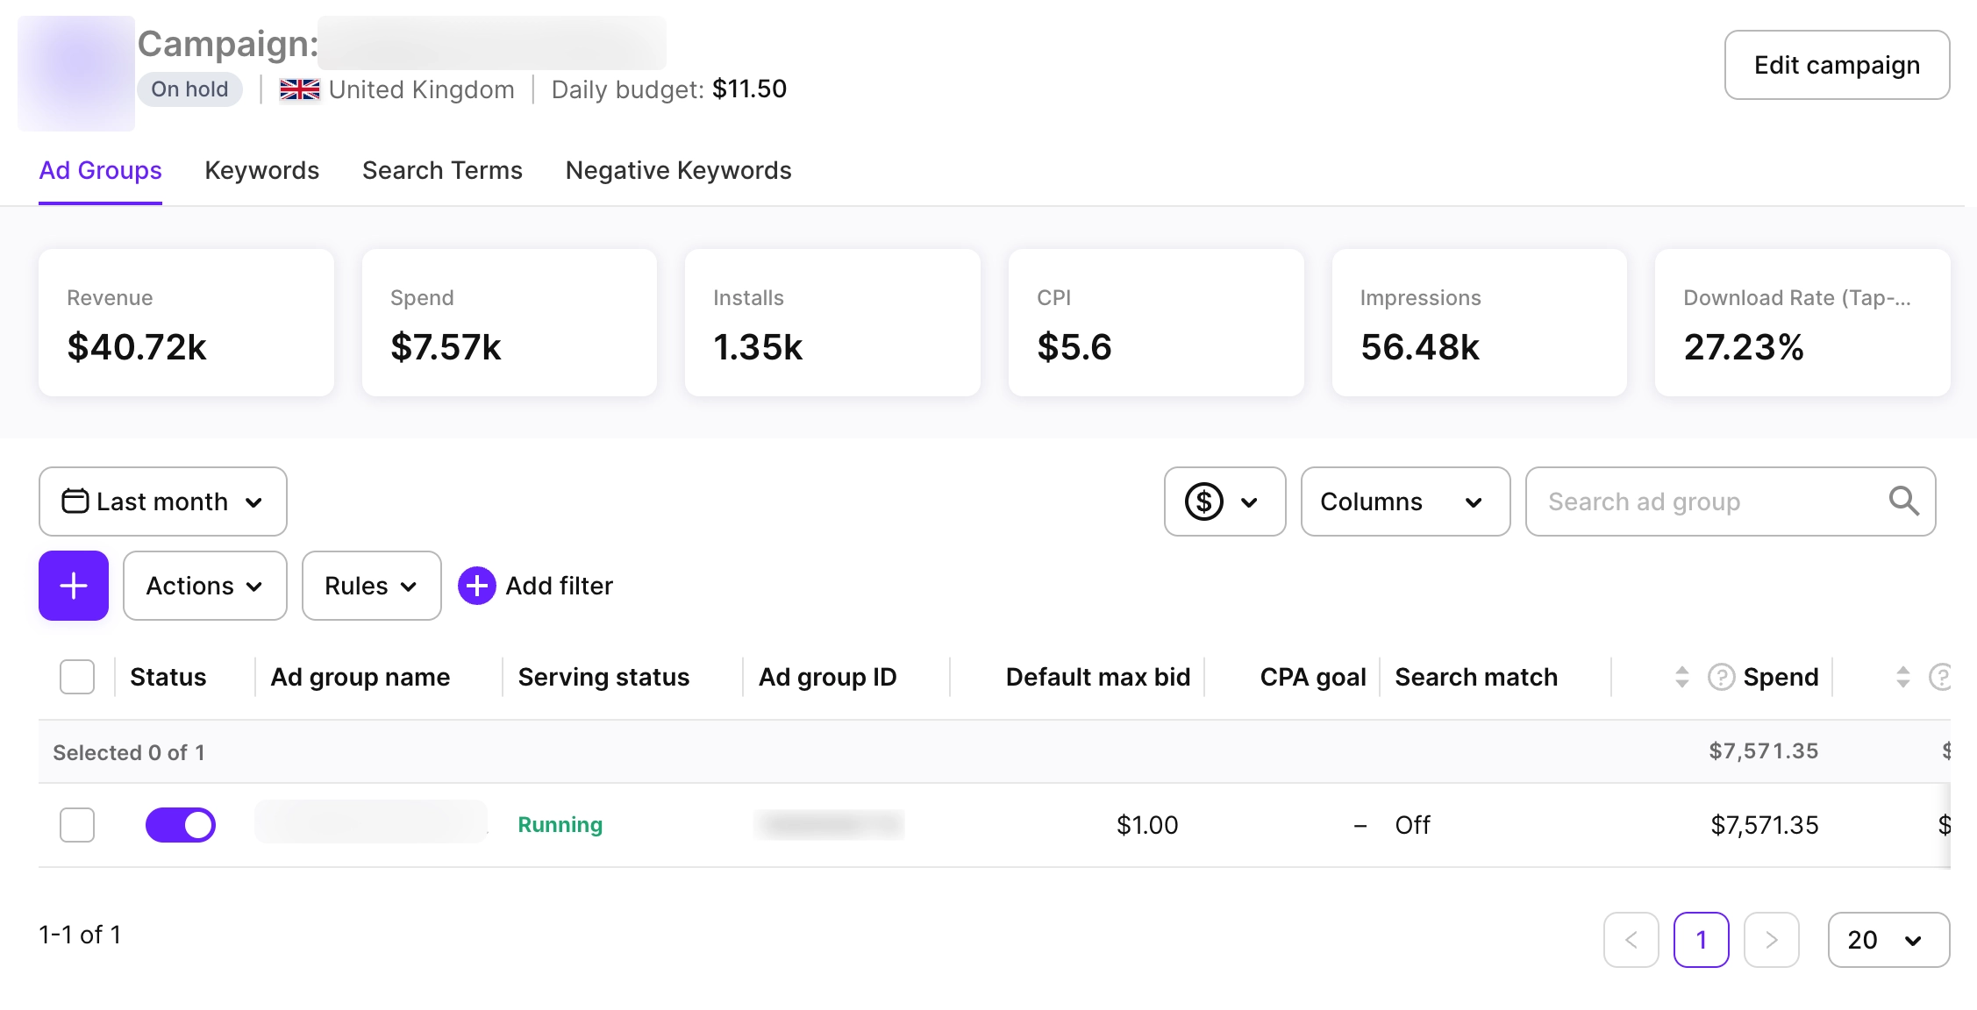Check the select-all header checkbox
Screen dimensions: 1977x1010
point(77,677)
